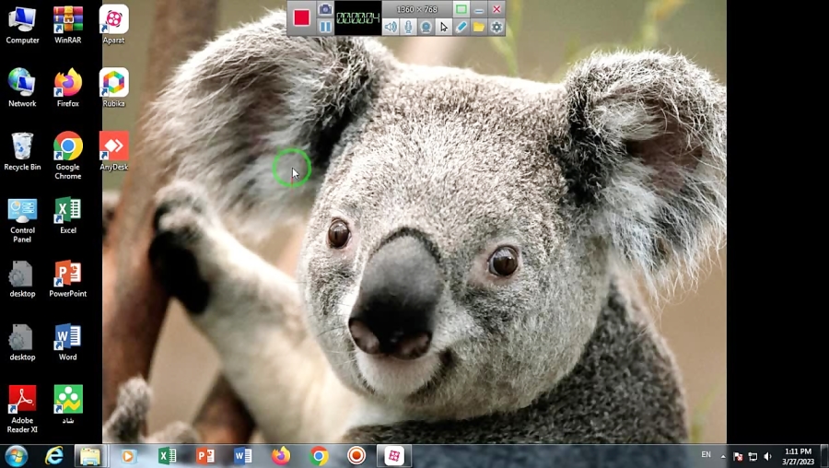Click the Show desktop taskbar edge button
Screen dimensions: 829x468
click(x=824, y=456)
